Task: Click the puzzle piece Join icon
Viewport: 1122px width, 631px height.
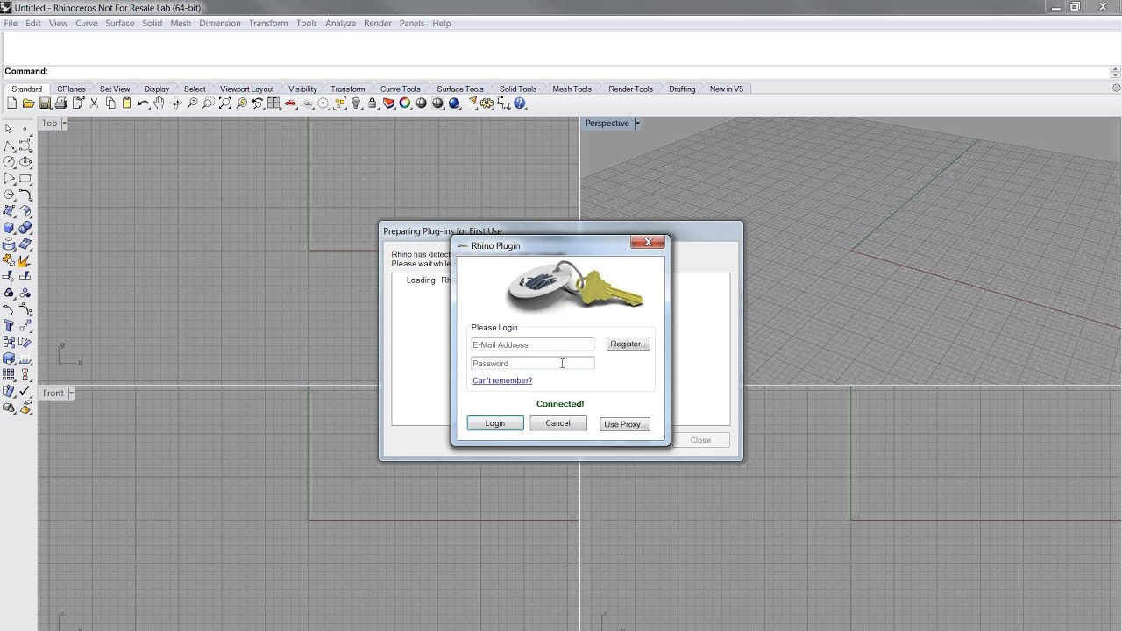Action: 9,260
